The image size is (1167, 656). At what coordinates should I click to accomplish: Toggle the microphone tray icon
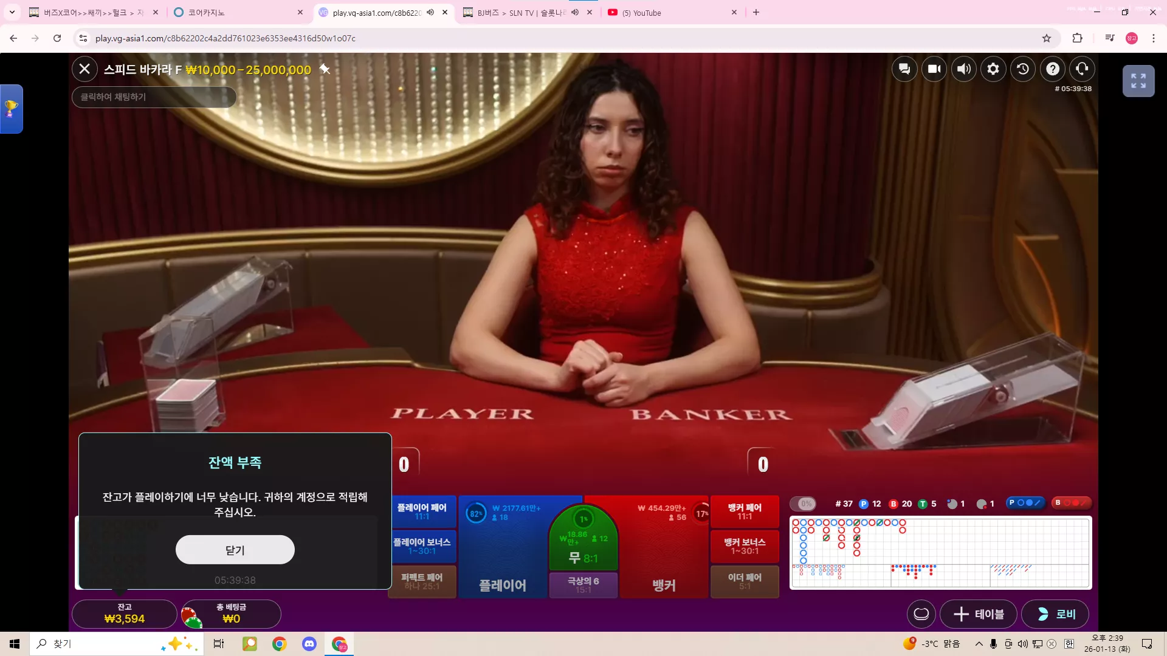pyautogui.click(x=993, y=644)
